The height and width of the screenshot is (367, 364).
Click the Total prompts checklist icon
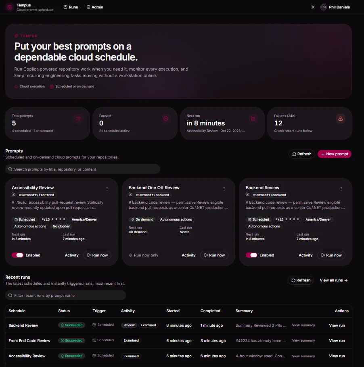[x=78, y=119]
